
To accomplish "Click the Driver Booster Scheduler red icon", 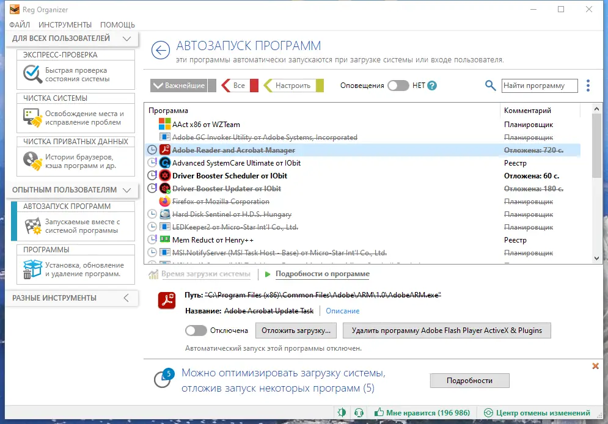I will 165,175.
